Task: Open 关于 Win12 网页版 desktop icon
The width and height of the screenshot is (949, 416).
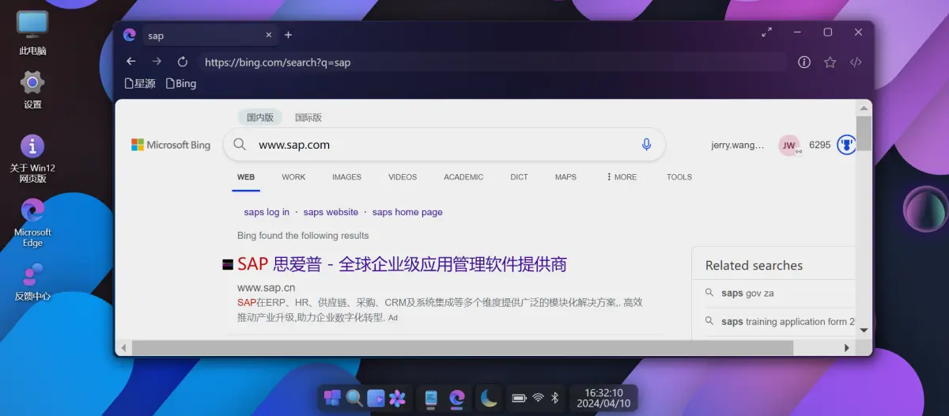Action: (x=32, y=158)
